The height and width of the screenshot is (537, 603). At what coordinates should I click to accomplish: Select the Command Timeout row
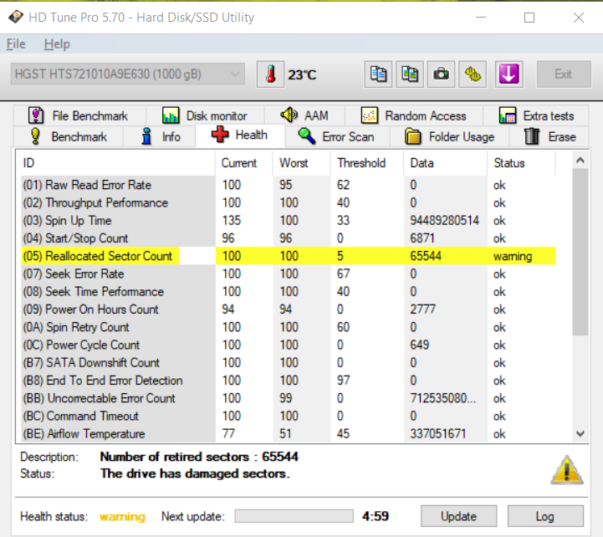(289, 416)
